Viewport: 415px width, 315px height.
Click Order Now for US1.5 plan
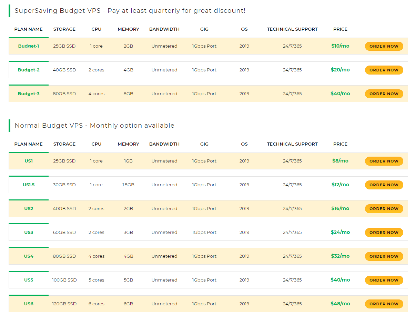[384, 185]
